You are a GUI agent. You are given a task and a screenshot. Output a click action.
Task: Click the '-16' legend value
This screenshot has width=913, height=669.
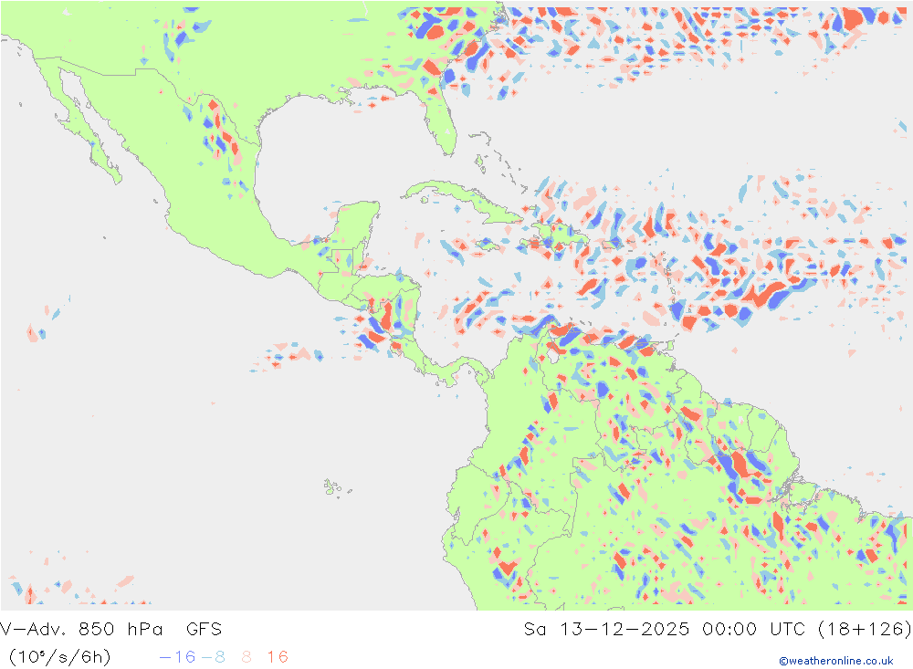pyautogui.click(x=178, y=657)
